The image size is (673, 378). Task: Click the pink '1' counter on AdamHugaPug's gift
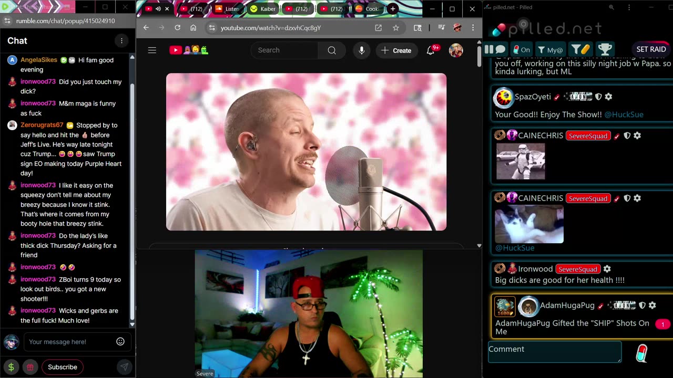pos(662,324)
